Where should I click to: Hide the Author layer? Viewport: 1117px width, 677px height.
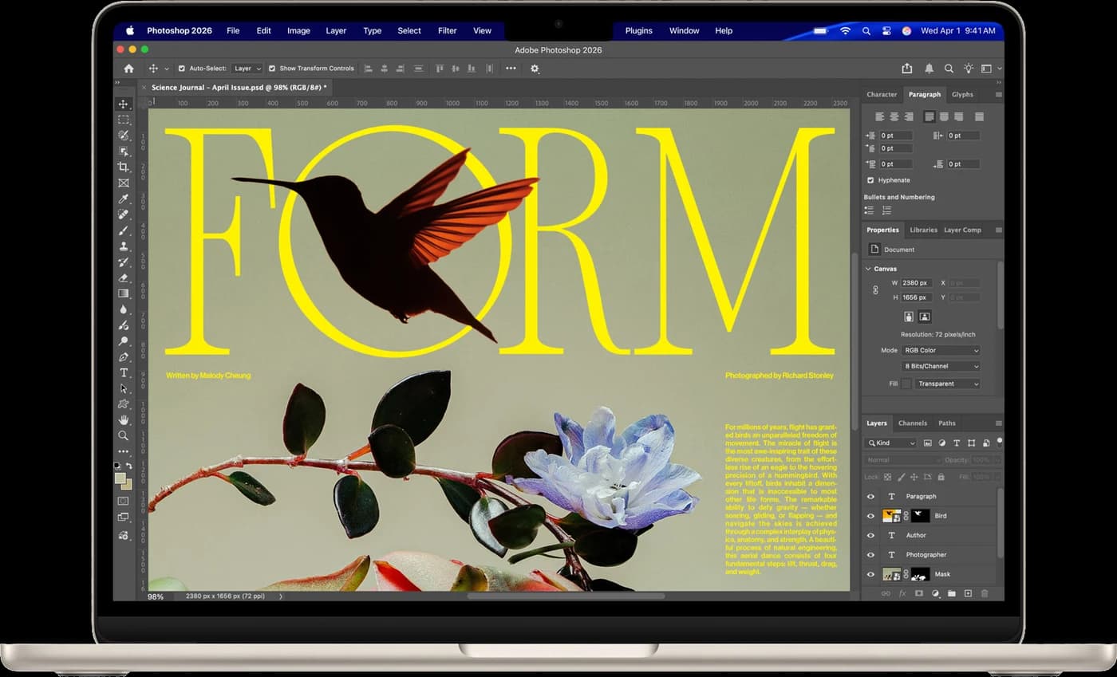(x=870, y=535)
